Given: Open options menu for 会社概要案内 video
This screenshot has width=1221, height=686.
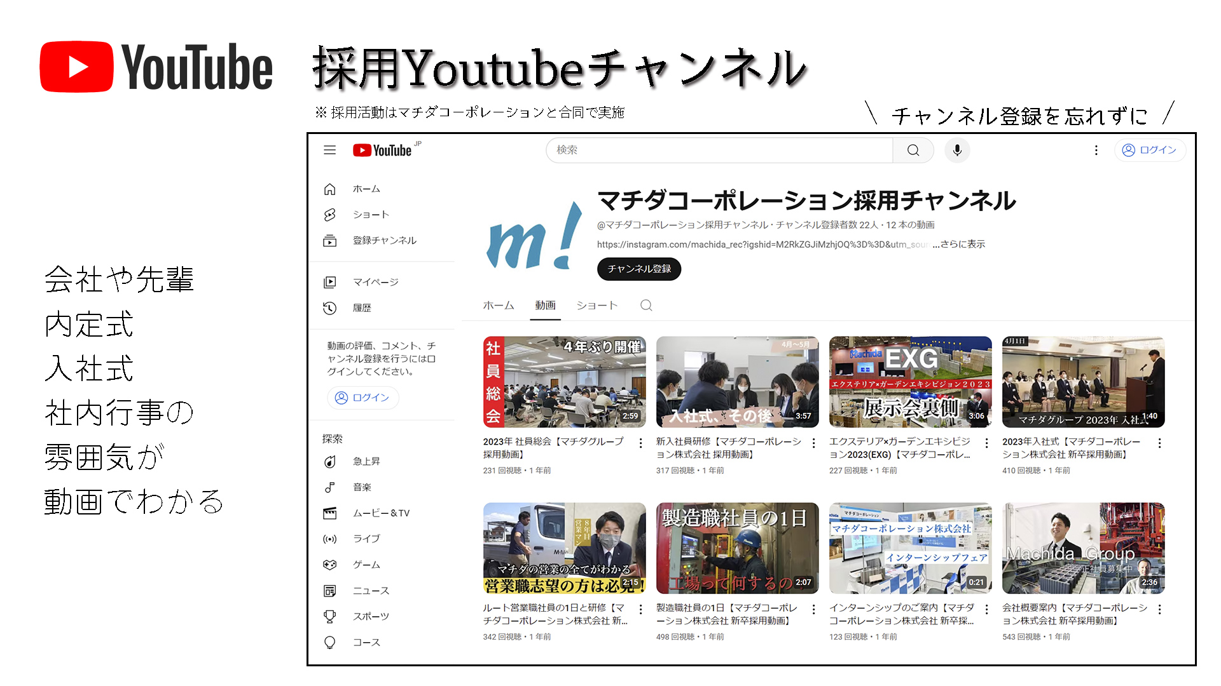Looking at the screenshot, I should click(x=1159, y=610).
